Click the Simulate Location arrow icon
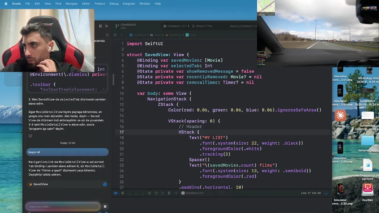The height and width of the screenshot is (213, 379). coord(176,193)
